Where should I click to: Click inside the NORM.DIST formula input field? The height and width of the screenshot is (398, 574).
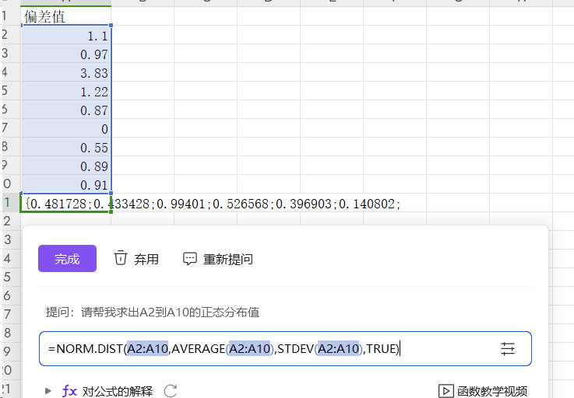[x=285, y=349]
